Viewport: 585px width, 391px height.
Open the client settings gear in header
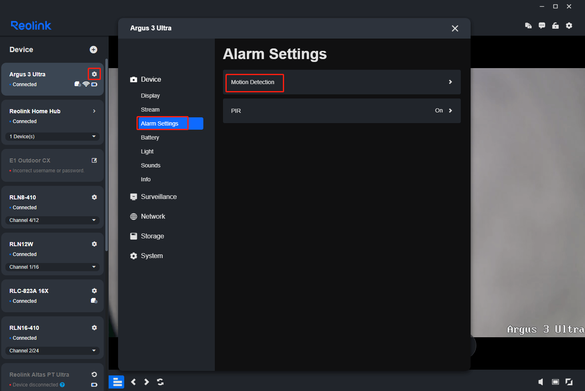tap(569, 25)
